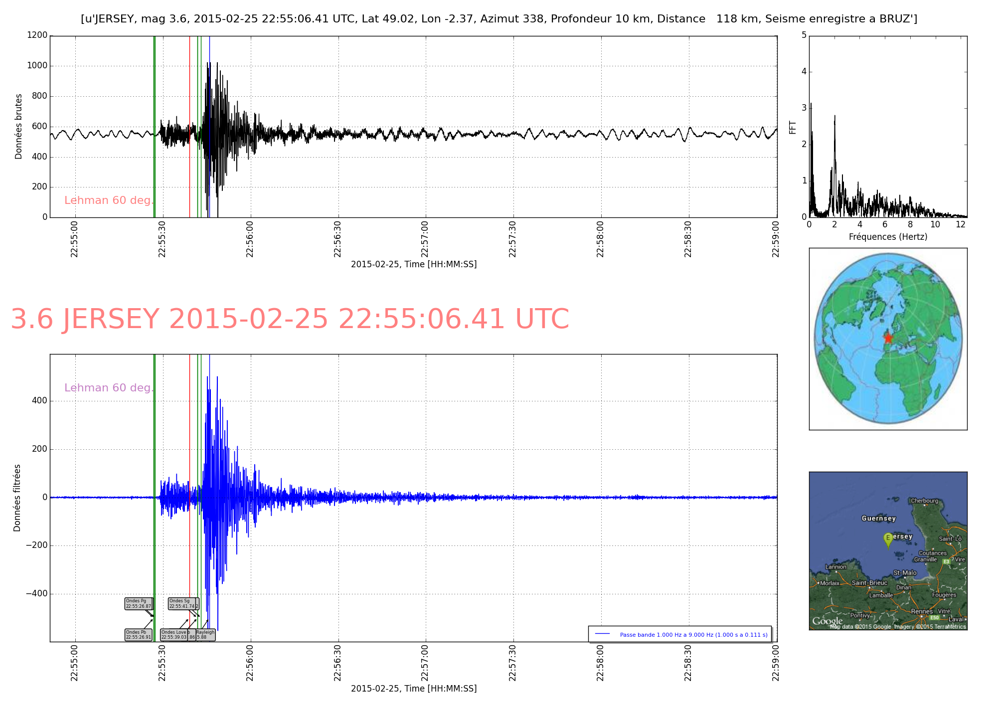Click the blue legend line sample

(x=602, y=634)
